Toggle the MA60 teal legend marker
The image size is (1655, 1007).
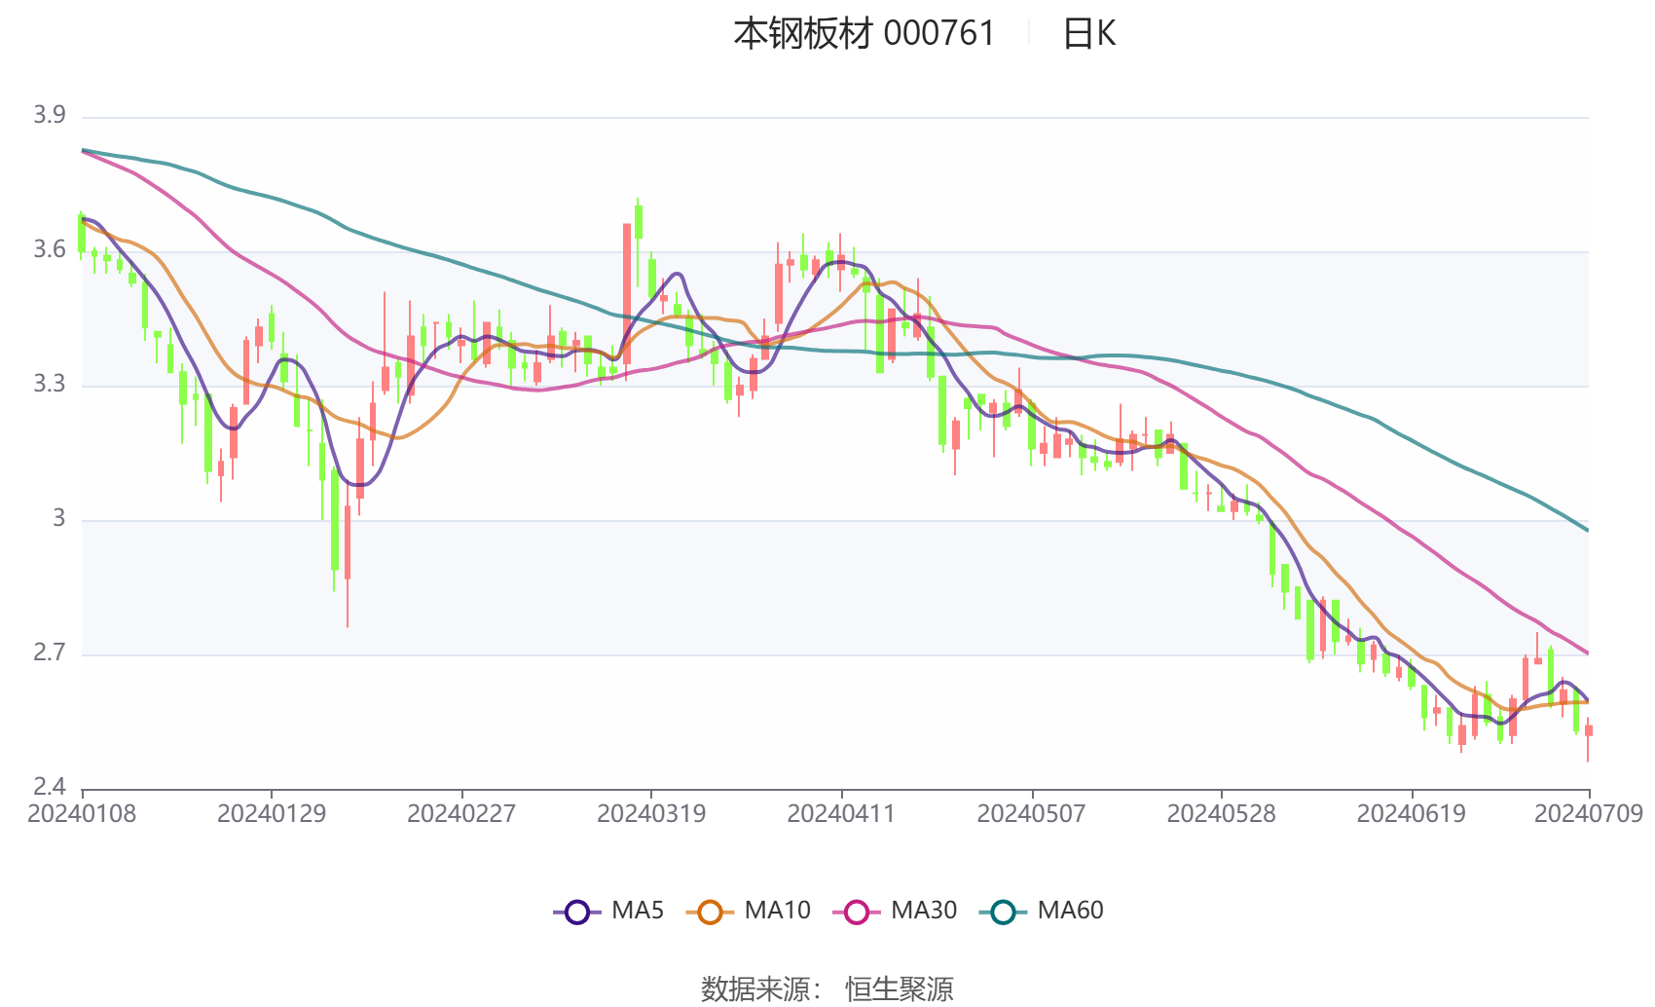pyautogui.click(x=1003, y=913)
